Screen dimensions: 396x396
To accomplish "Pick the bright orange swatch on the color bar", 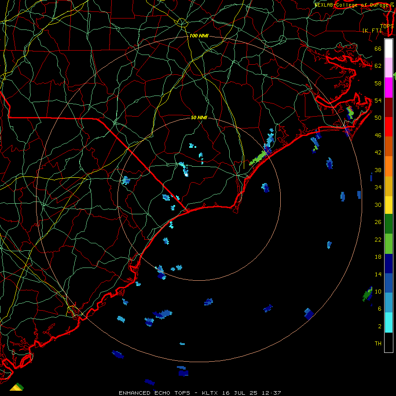I will coord(389,166).
